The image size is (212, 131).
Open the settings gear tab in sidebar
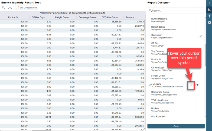tap(209, 22)
